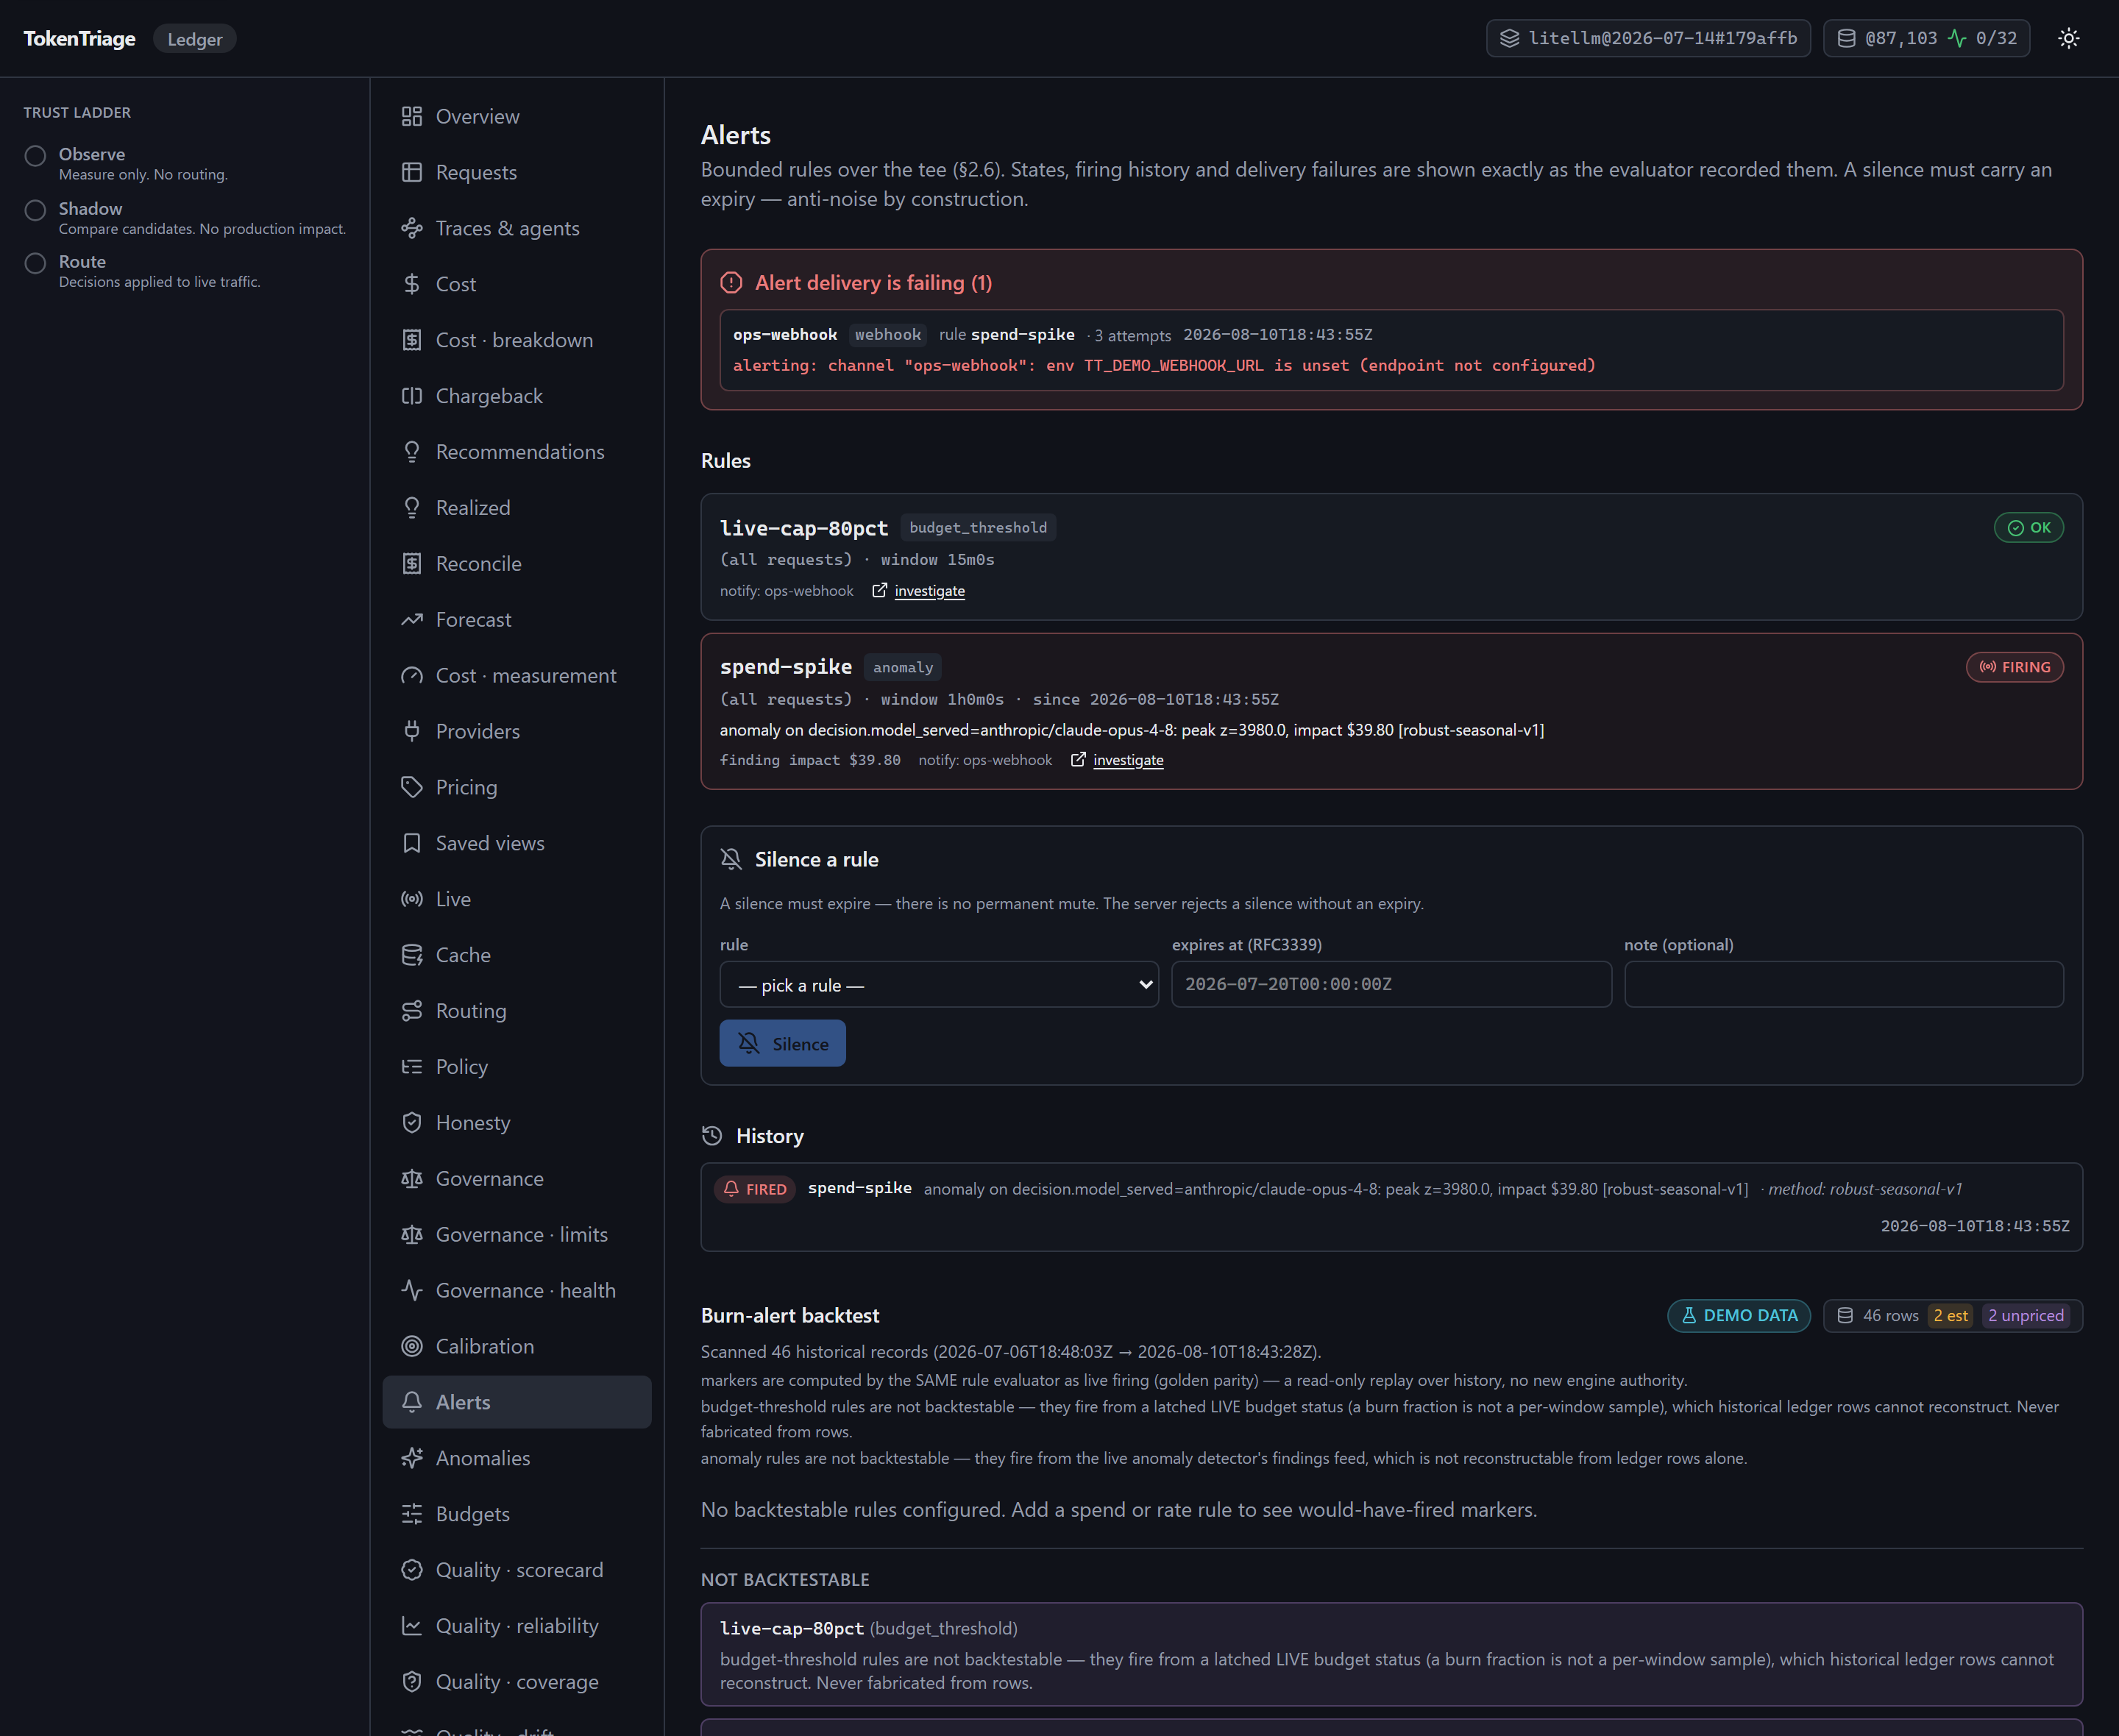2119x1736 pixels.
Task: Click investigate link for spend-spike
Action: point(1128,760)
